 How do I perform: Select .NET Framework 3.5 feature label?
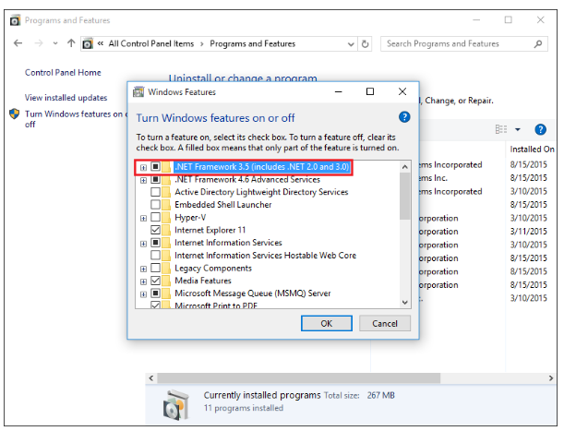click(x=261, y=167)
